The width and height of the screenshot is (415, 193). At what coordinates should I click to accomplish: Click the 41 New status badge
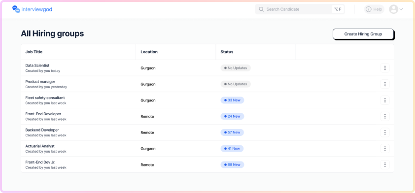232,149
